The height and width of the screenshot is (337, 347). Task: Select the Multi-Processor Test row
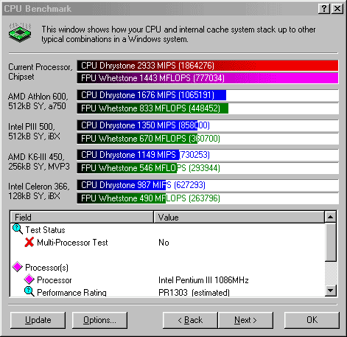coord(168,243)
